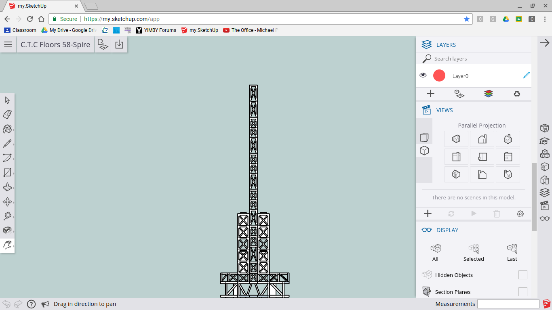This screenshot has width=552, height=310.
Task: Select the Eraser tool
Action: click(7, 115)
